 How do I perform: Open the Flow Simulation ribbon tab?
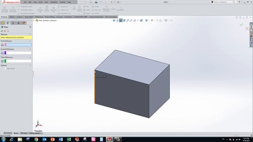tap(111, 17)
